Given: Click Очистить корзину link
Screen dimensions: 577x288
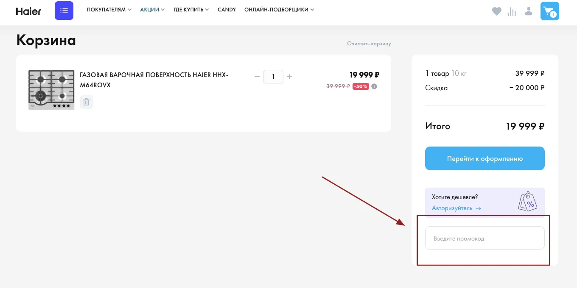Looking at the screenshot, I should (x=369, y=44).
